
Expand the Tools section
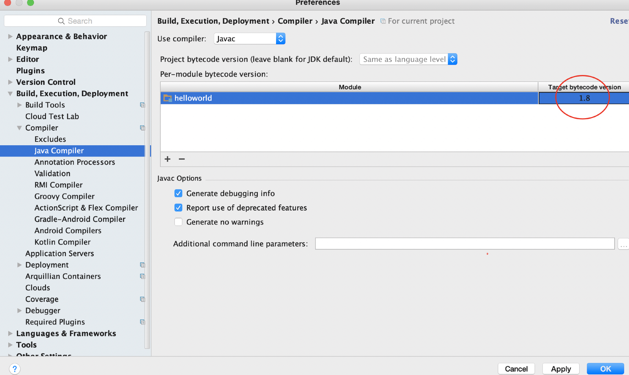pyautogui.click(x=10, y=345)
